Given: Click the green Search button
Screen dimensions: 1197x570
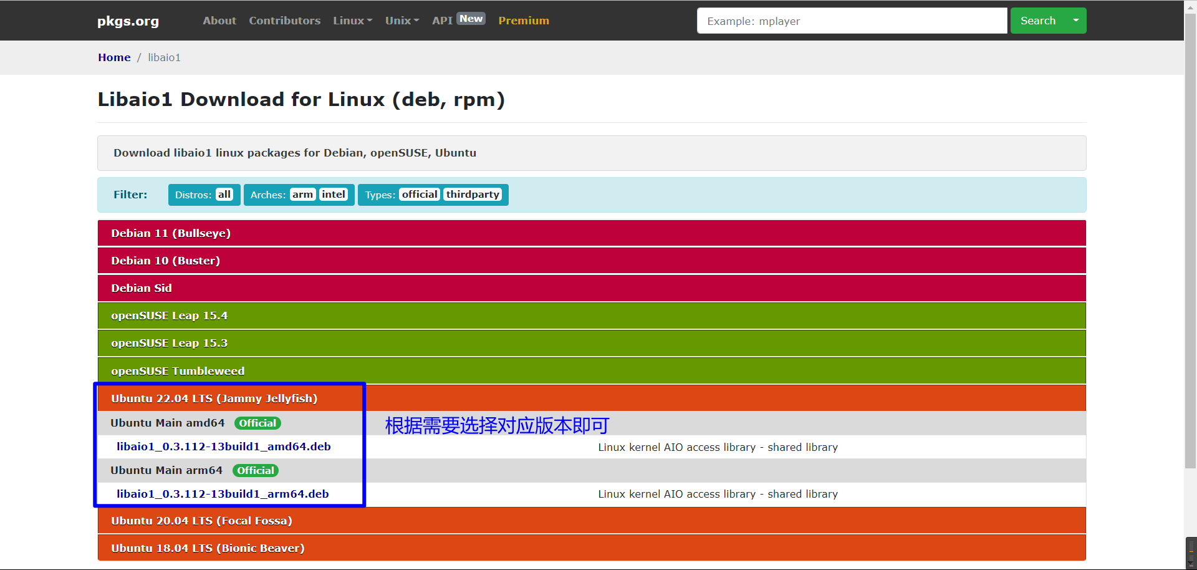Looking at the screenshot, I should pos(1037,21).
